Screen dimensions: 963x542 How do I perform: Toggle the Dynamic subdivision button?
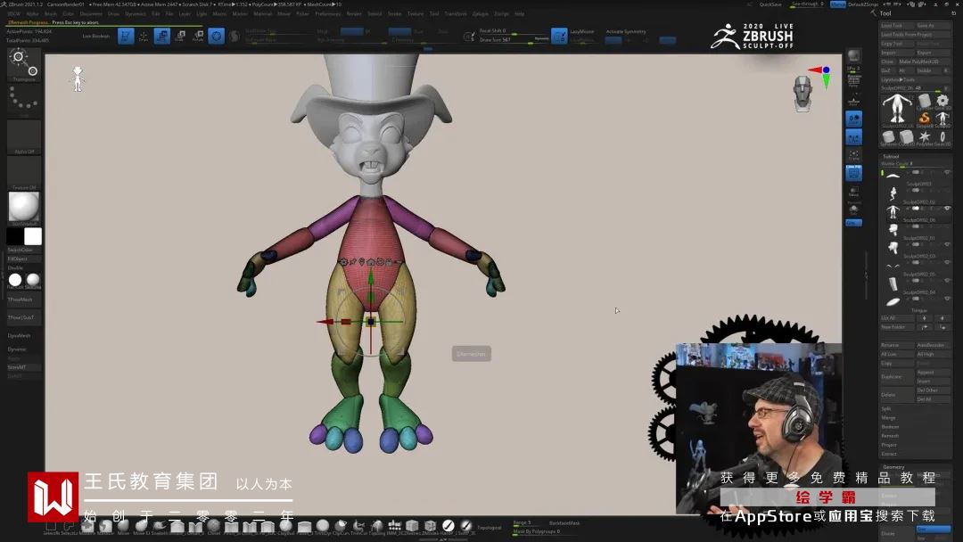pos(17,349)
